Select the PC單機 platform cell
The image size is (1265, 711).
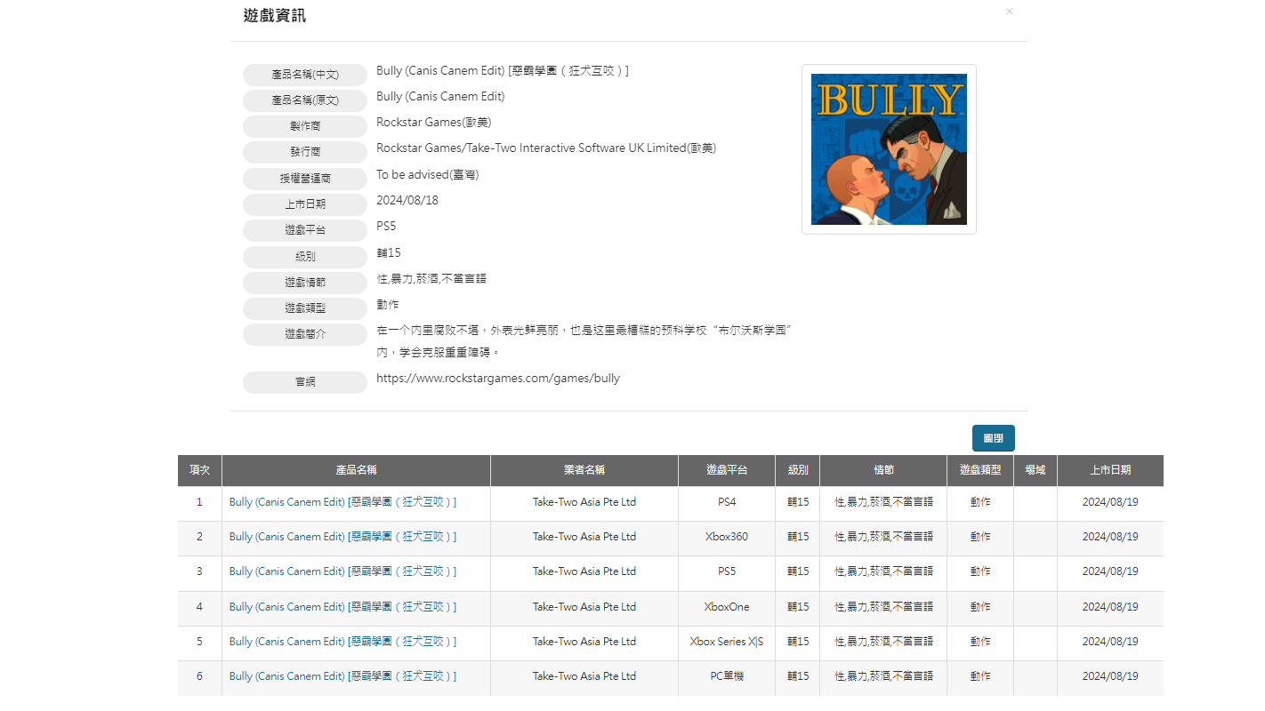[x=727, y=676]
